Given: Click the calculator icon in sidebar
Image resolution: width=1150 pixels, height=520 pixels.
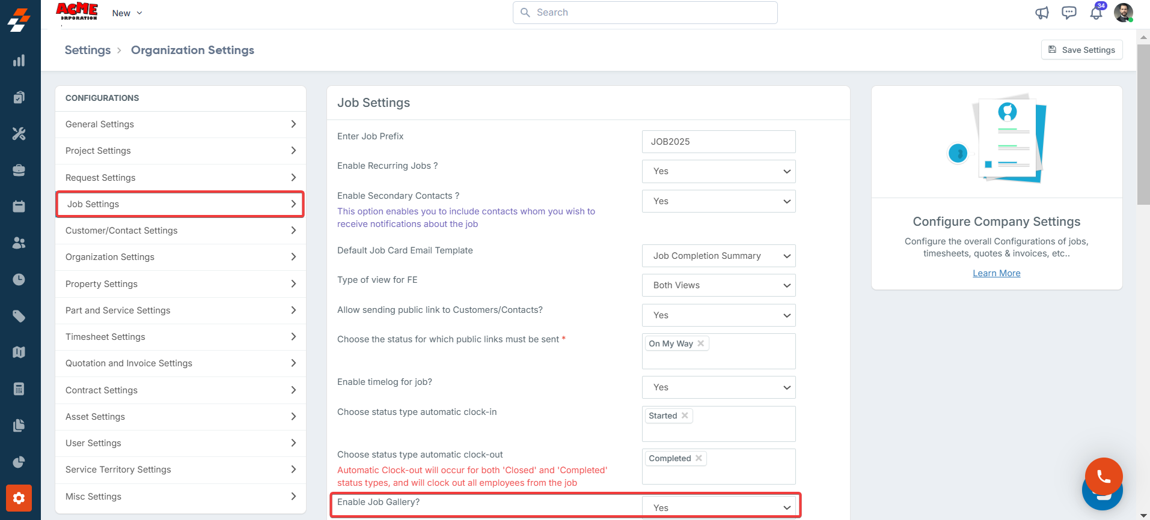Looking at the screenshot, I should tap(19, 389).
